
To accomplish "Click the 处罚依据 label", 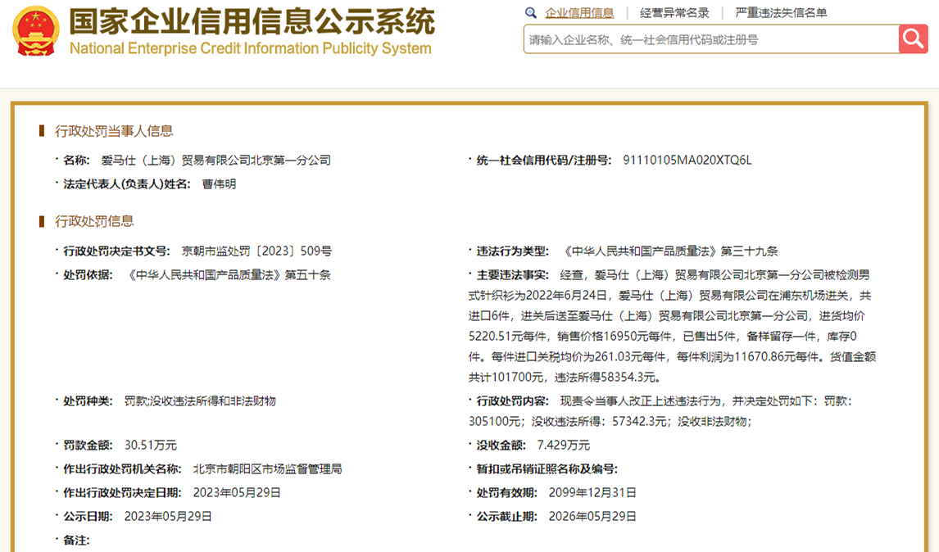I will (x=88, y=275).
